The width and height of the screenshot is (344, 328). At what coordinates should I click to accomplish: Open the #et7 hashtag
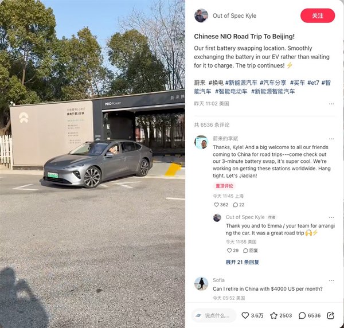point(313,83)
